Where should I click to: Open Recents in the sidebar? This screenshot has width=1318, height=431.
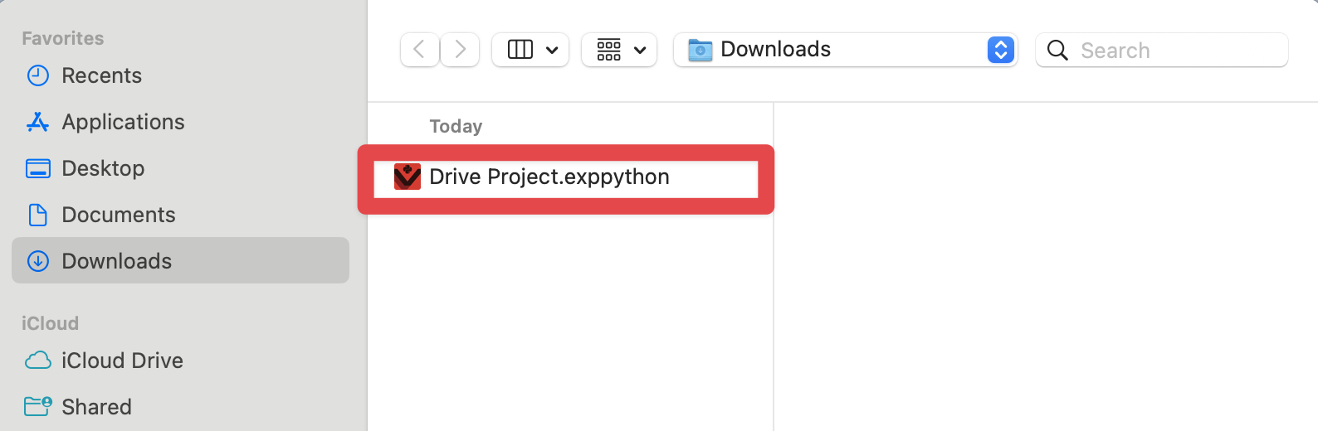click(101, 75)
